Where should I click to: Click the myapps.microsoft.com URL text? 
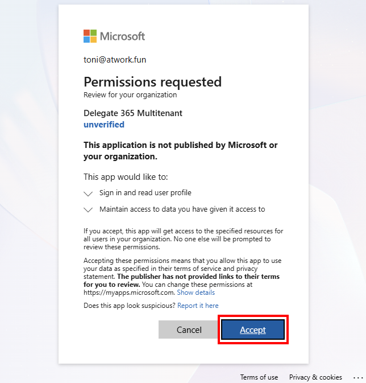129,293
